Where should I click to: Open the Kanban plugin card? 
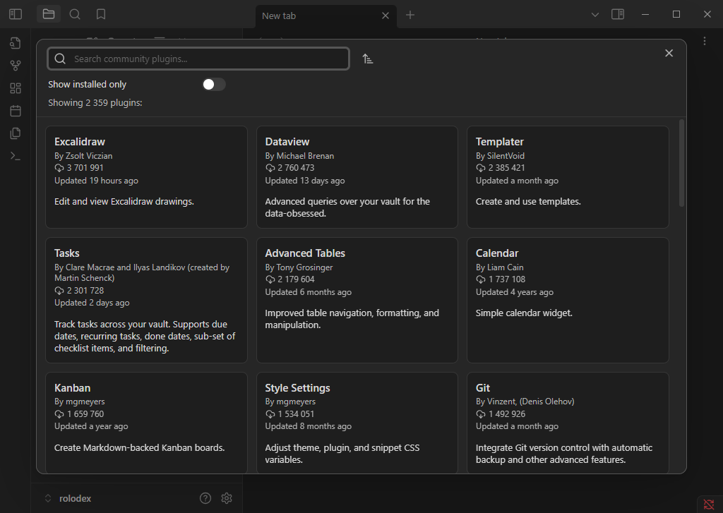147,423
